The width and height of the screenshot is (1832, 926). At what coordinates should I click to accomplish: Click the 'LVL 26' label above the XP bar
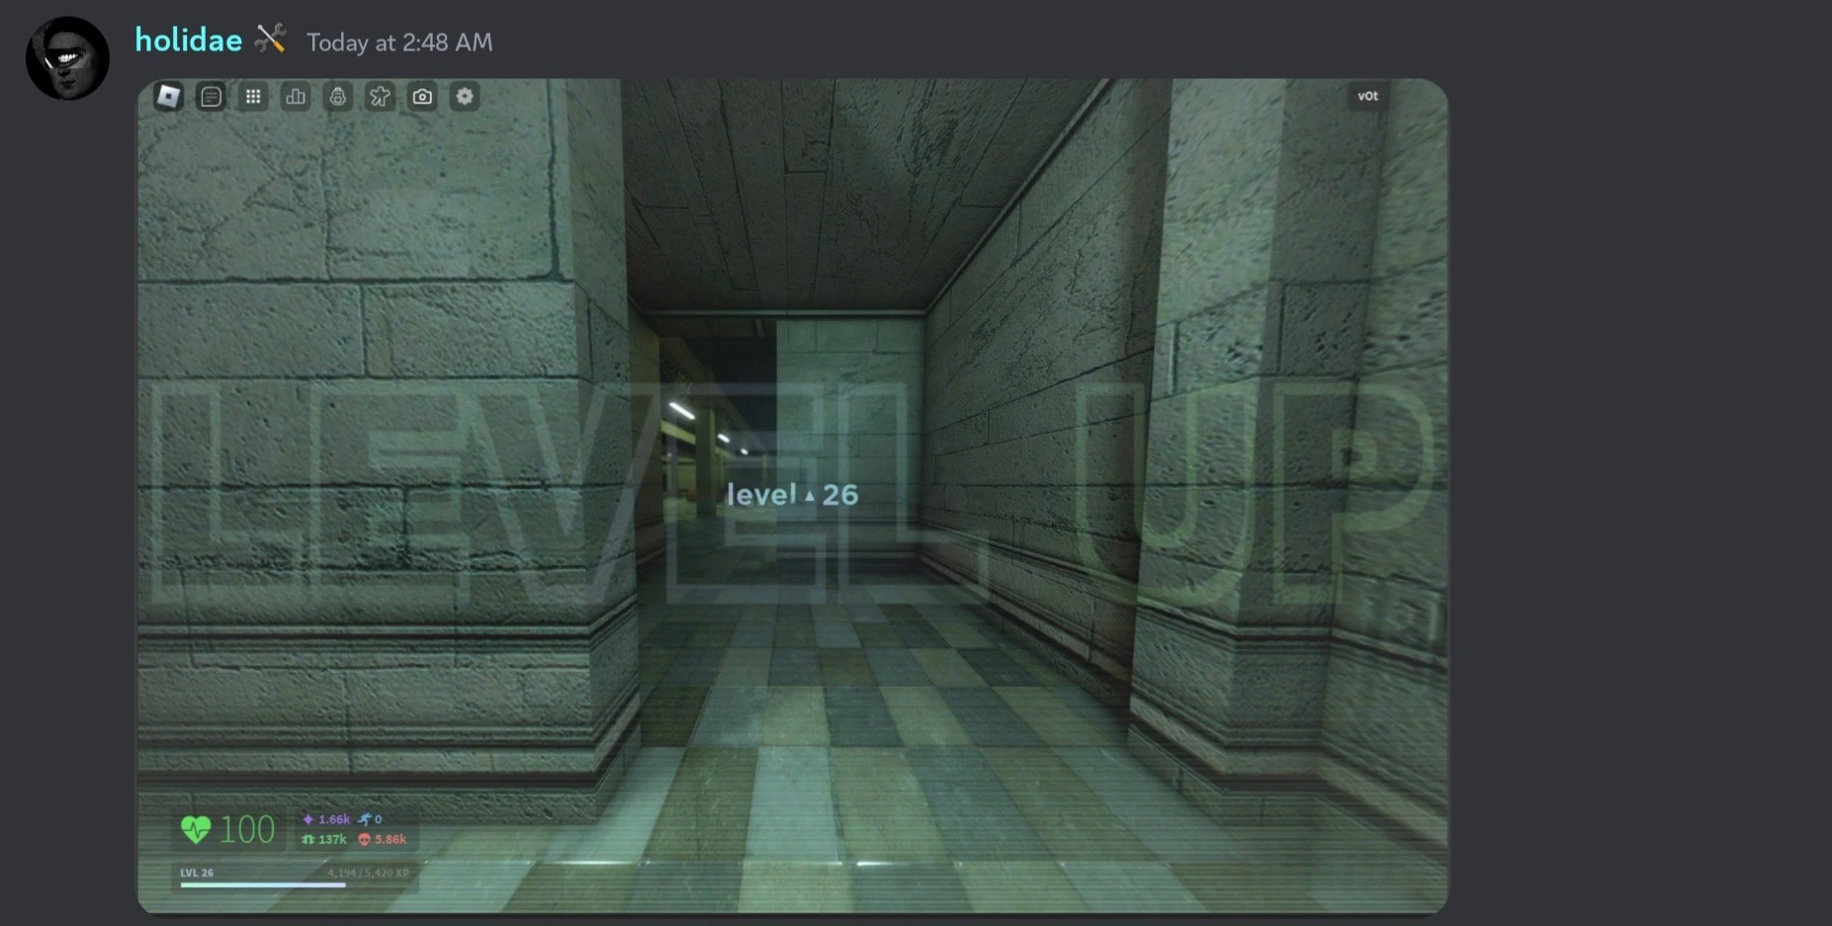click(x=197, y=873)
